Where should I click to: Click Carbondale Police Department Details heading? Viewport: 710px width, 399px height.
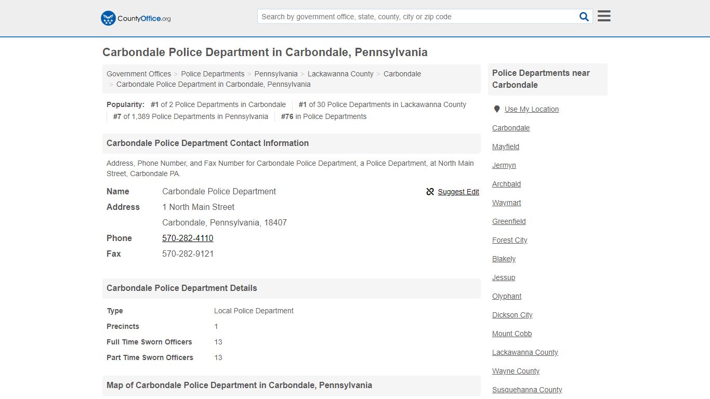[x=182, y=288]
